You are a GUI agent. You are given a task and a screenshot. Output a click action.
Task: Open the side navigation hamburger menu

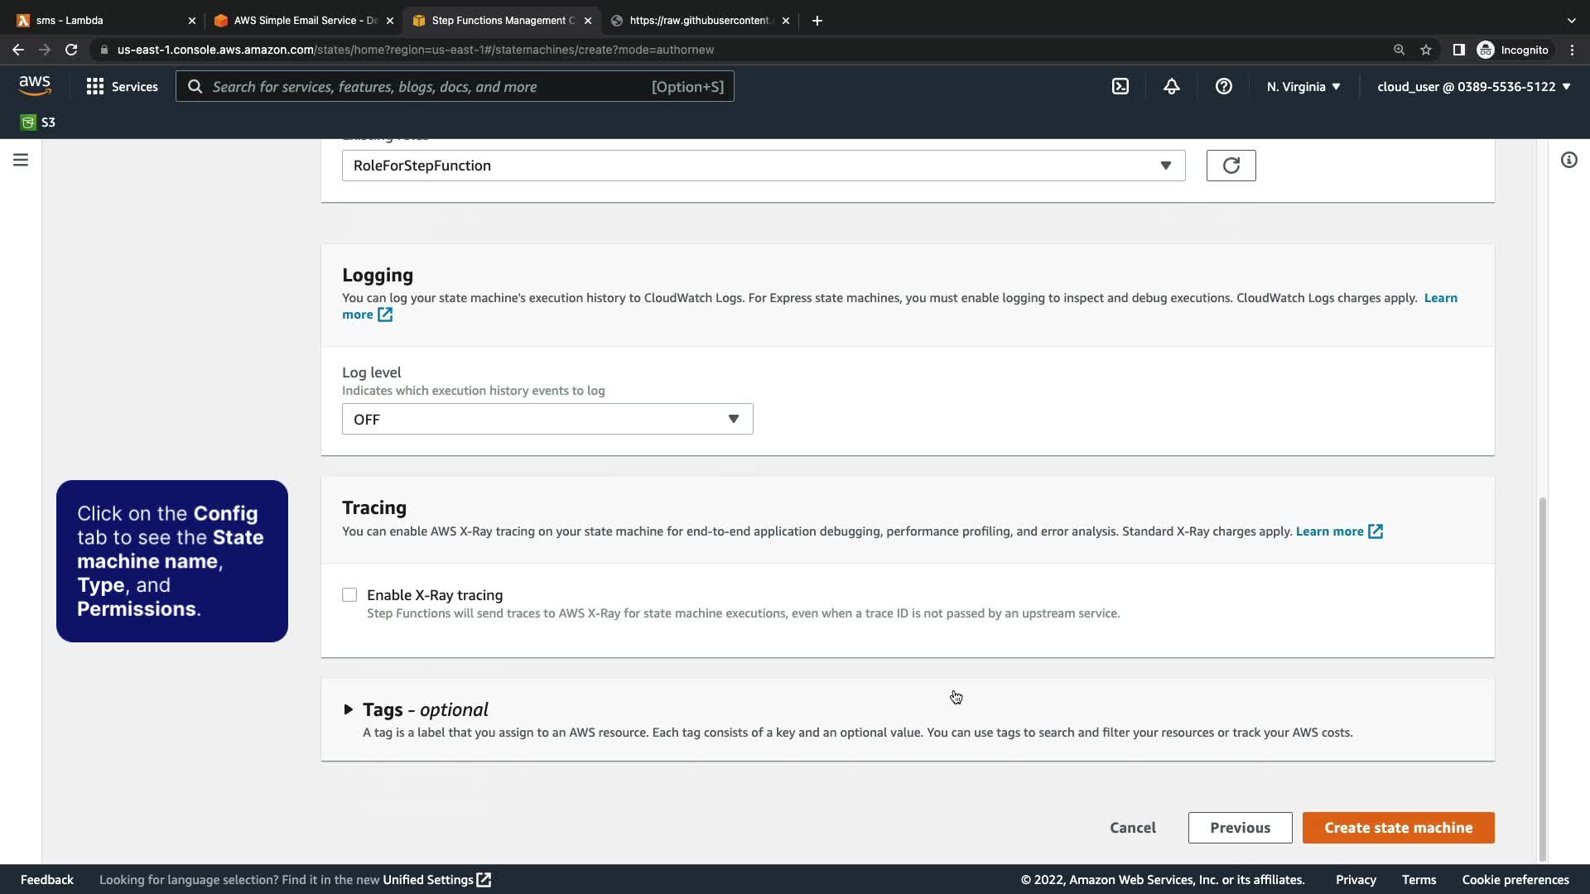point(21,160)
